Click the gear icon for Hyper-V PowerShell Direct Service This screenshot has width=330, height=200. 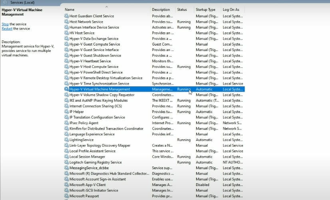pyautogui.click(x=66, y=72)
